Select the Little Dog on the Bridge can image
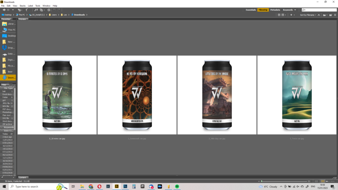 point(217,95)
